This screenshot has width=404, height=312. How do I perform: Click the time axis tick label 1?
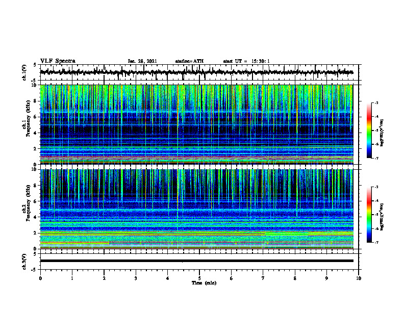(72, 278)
